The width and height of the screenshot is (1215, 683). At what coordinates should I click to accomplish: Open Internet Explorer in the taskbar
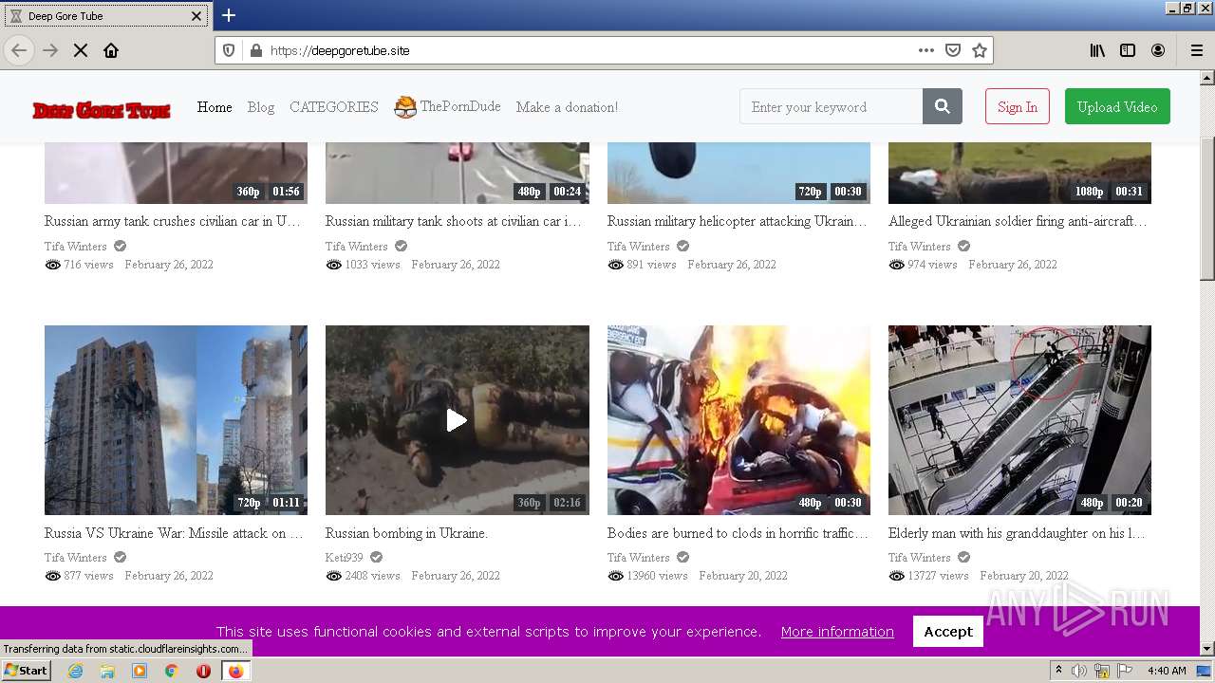75,671
